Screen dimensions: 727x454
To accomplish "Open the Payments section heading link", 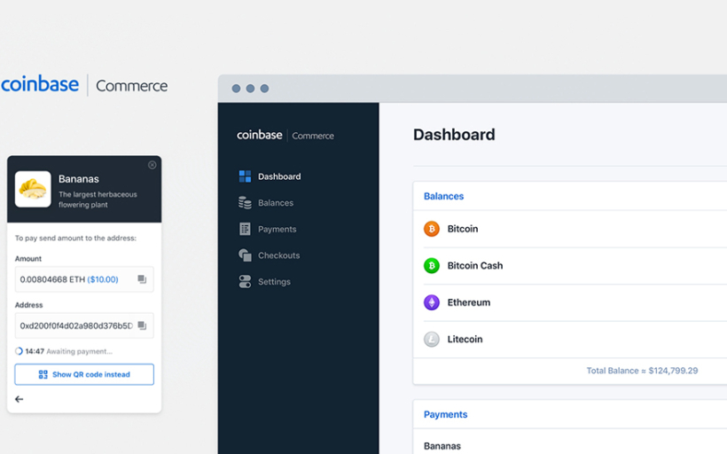I will [445, 414].
